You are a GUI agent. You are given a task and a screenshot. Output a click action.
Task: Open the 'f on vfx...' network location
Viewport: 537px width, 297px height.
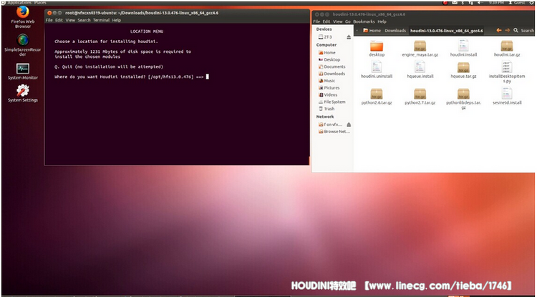click(330, 125)
